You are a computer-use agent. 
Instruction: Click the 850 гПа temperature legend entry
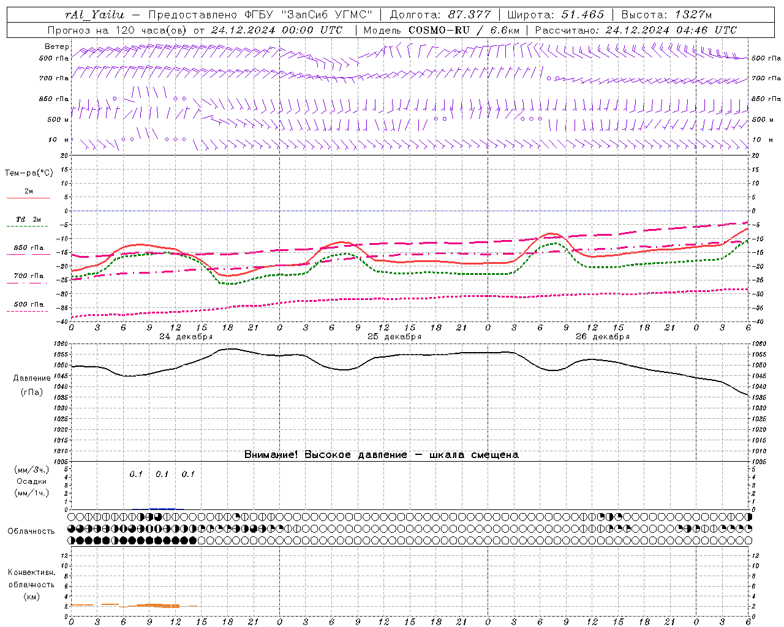[29, 248]
